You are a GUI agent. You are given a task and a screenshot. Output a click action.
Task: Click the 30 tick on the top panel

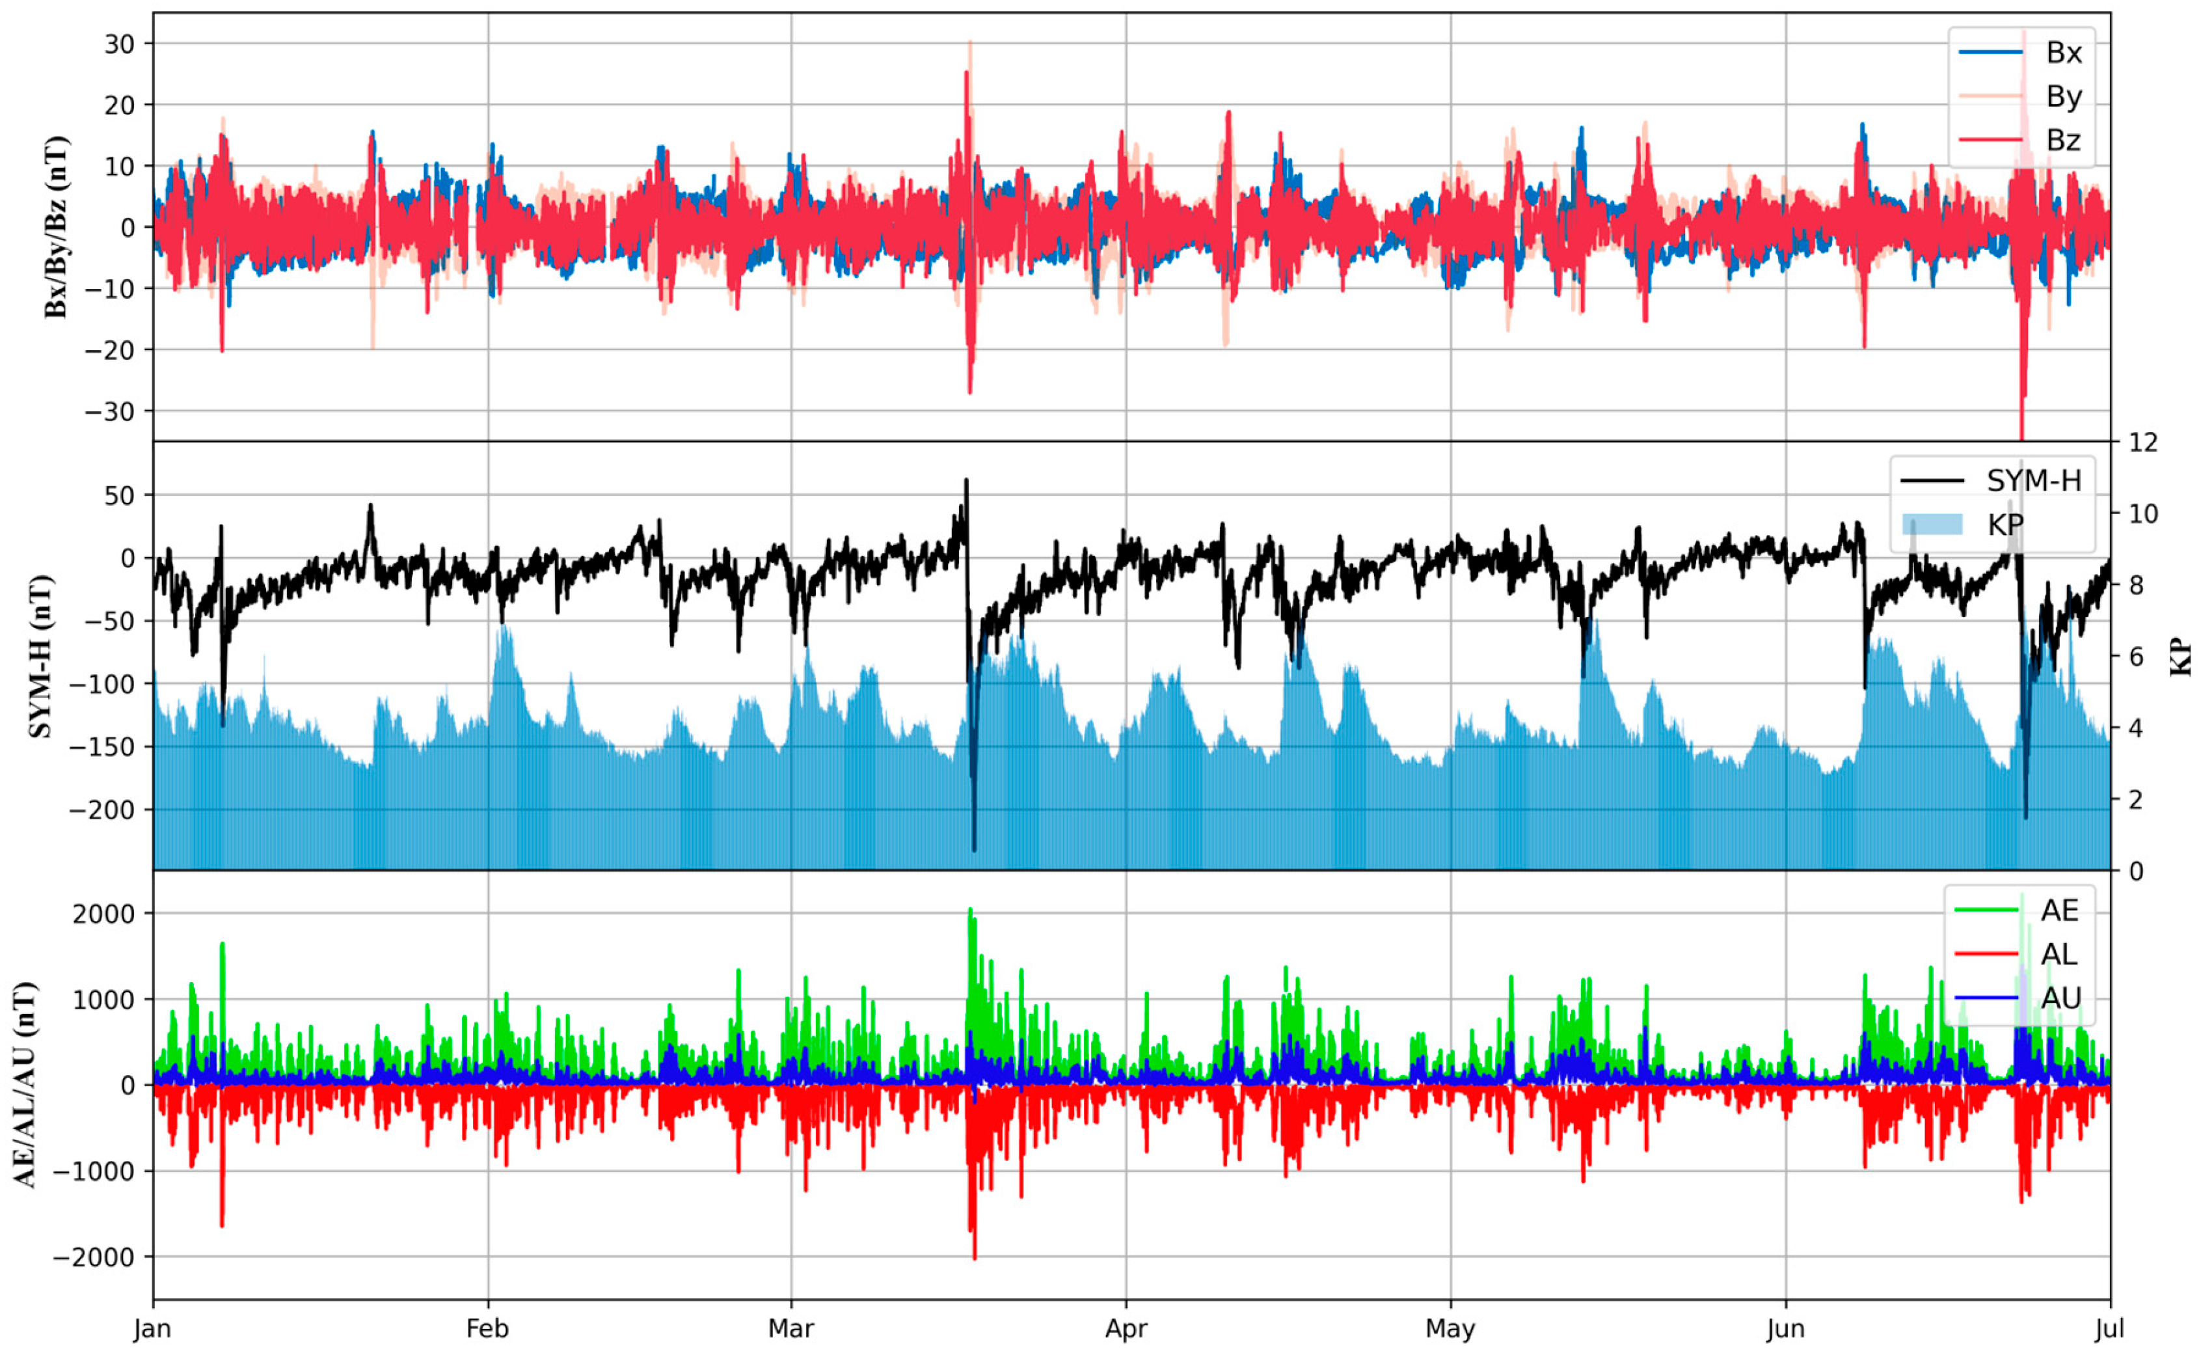(x=119, y=44)
